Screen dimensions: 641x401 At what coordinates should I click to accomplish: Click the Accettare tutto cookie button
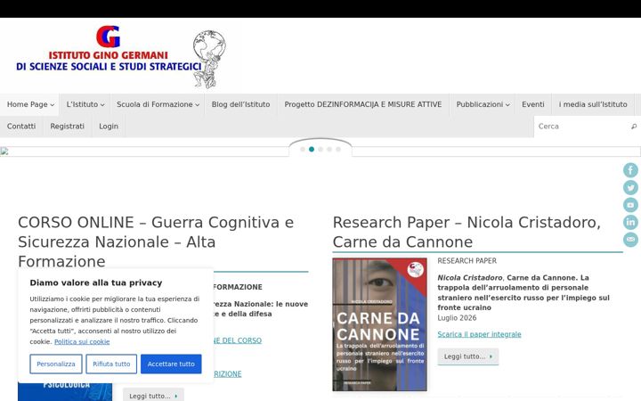(171, 364)
